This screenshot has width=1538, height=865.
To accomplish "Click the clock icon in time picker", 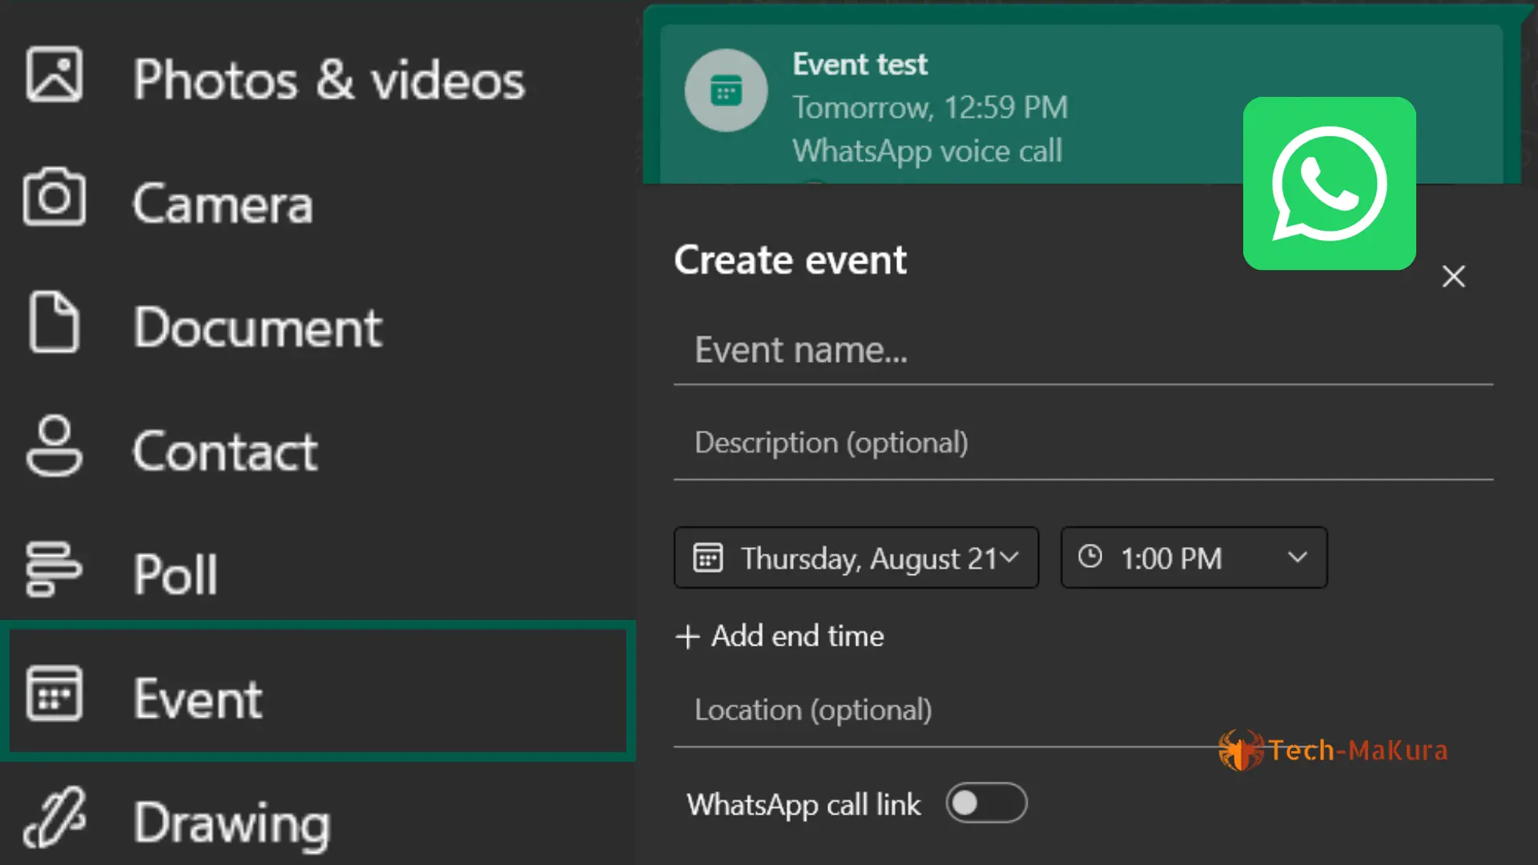I will pyautogui.click(x=1090, y=557).
